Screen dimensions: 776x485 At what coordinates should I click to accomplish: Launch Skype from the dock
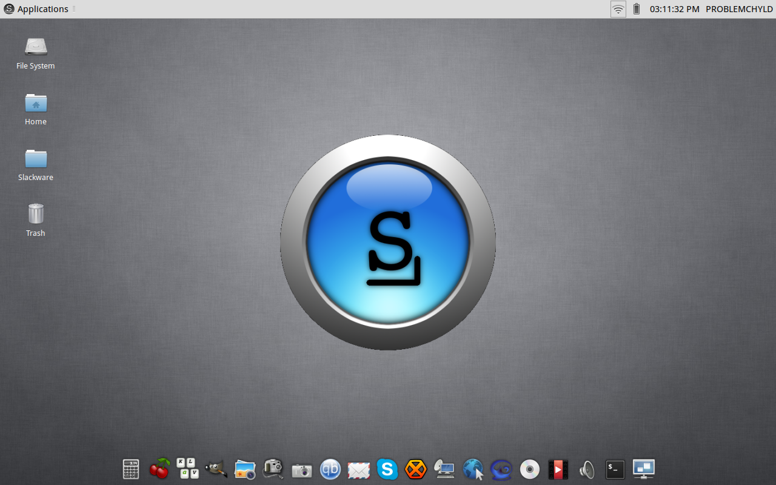(x=387, y=469)
